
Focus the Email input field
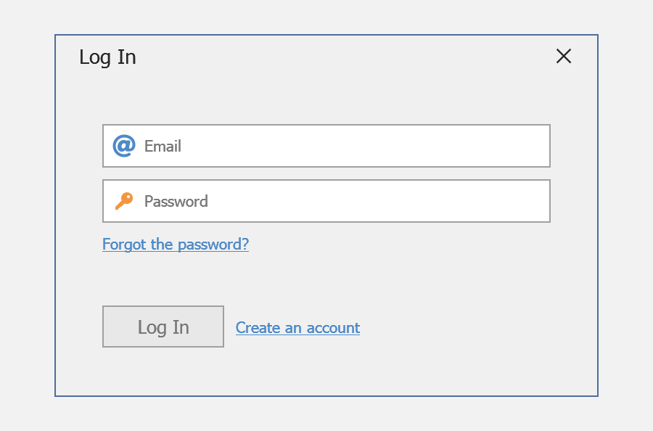[341, 146]
